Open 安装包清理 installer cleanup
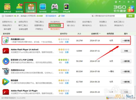 point(23,29)
